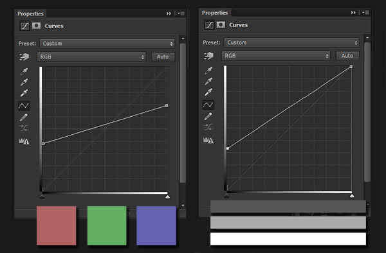
Task: Click Auto button in left Curves panel
Action: click(x=163, y=57)
